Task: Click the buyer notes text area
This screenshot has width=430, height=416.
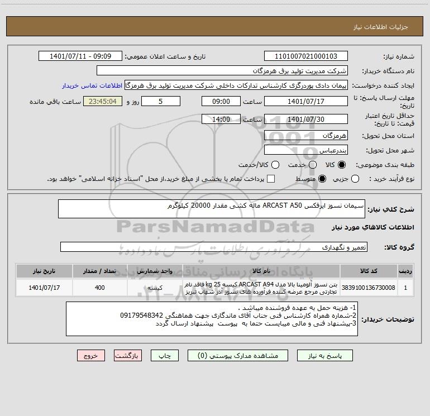Action: pos(212,319)
